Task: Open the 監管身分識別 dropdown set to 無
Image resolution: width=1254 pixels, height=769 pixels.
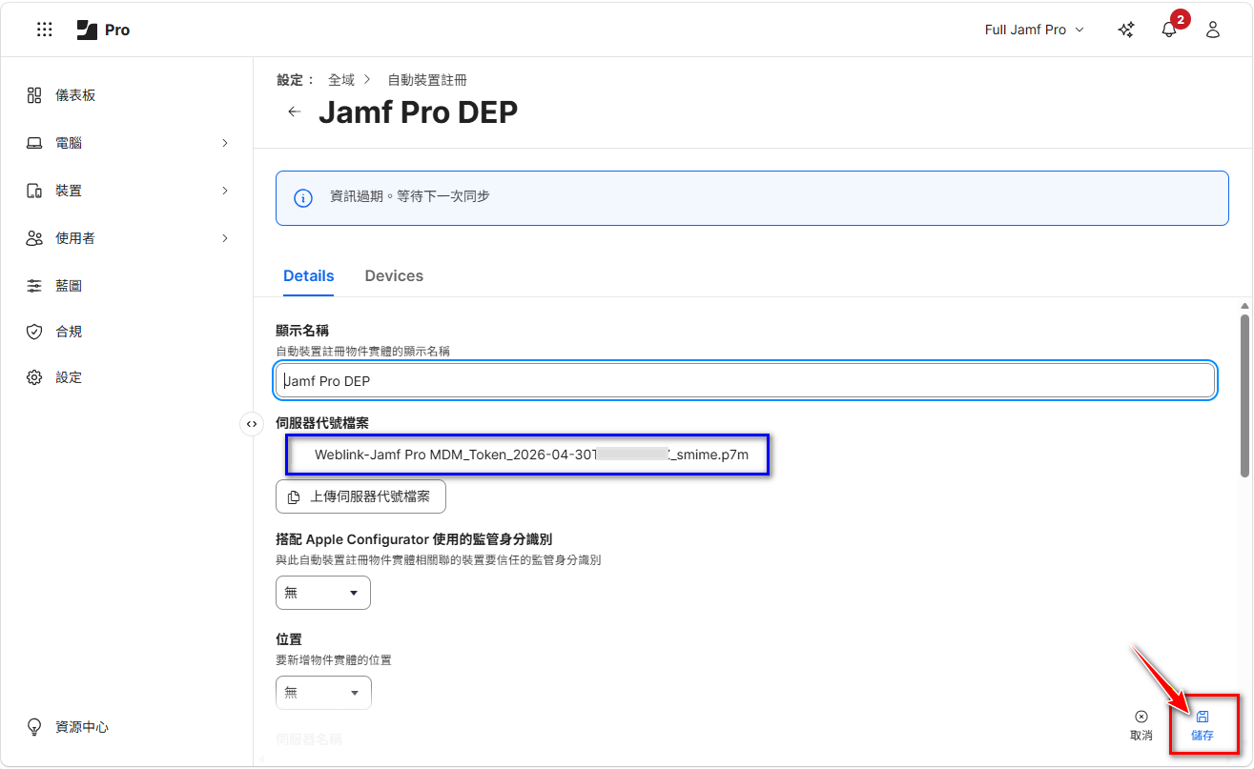Action: 322,593
